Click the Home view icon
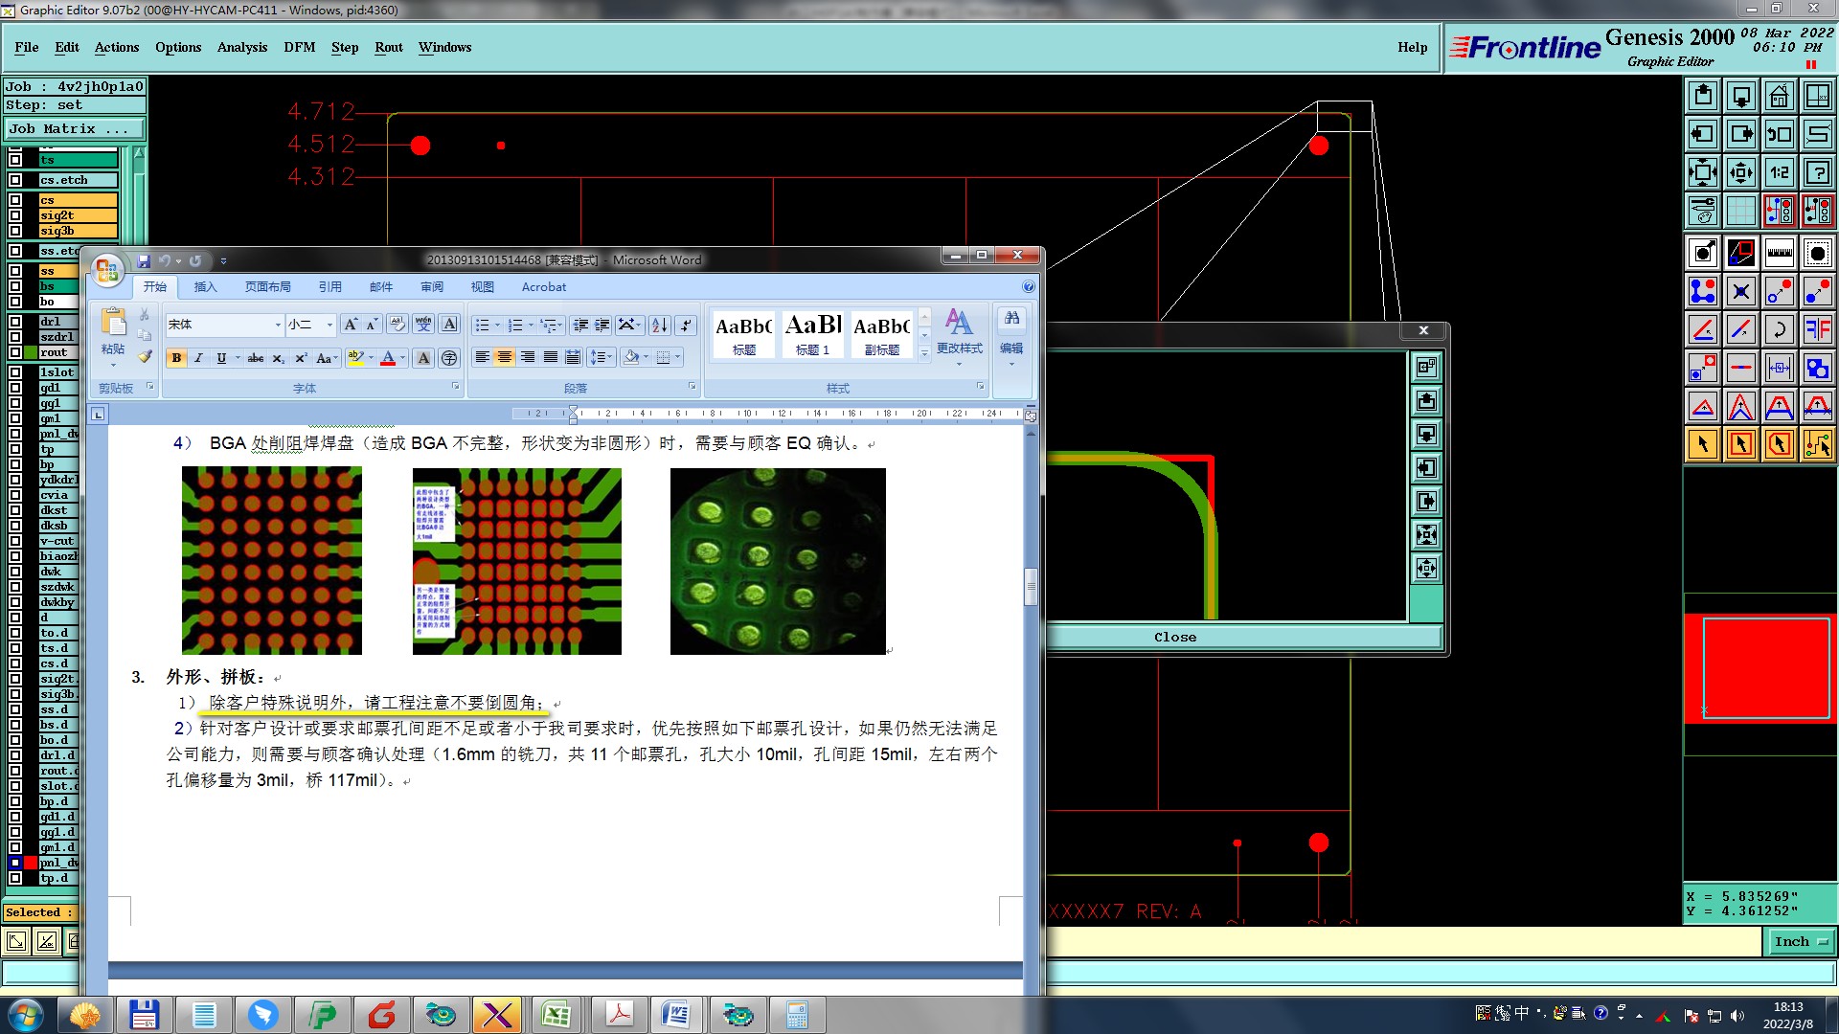Screen dimensions: 1839x1034 pyautogui.click(x=1779, y=96)
